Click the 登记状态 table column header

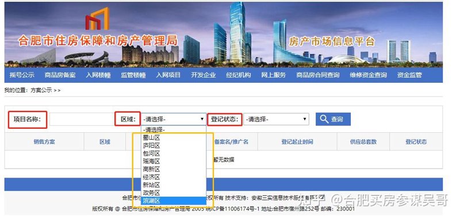tap(416, 142)
